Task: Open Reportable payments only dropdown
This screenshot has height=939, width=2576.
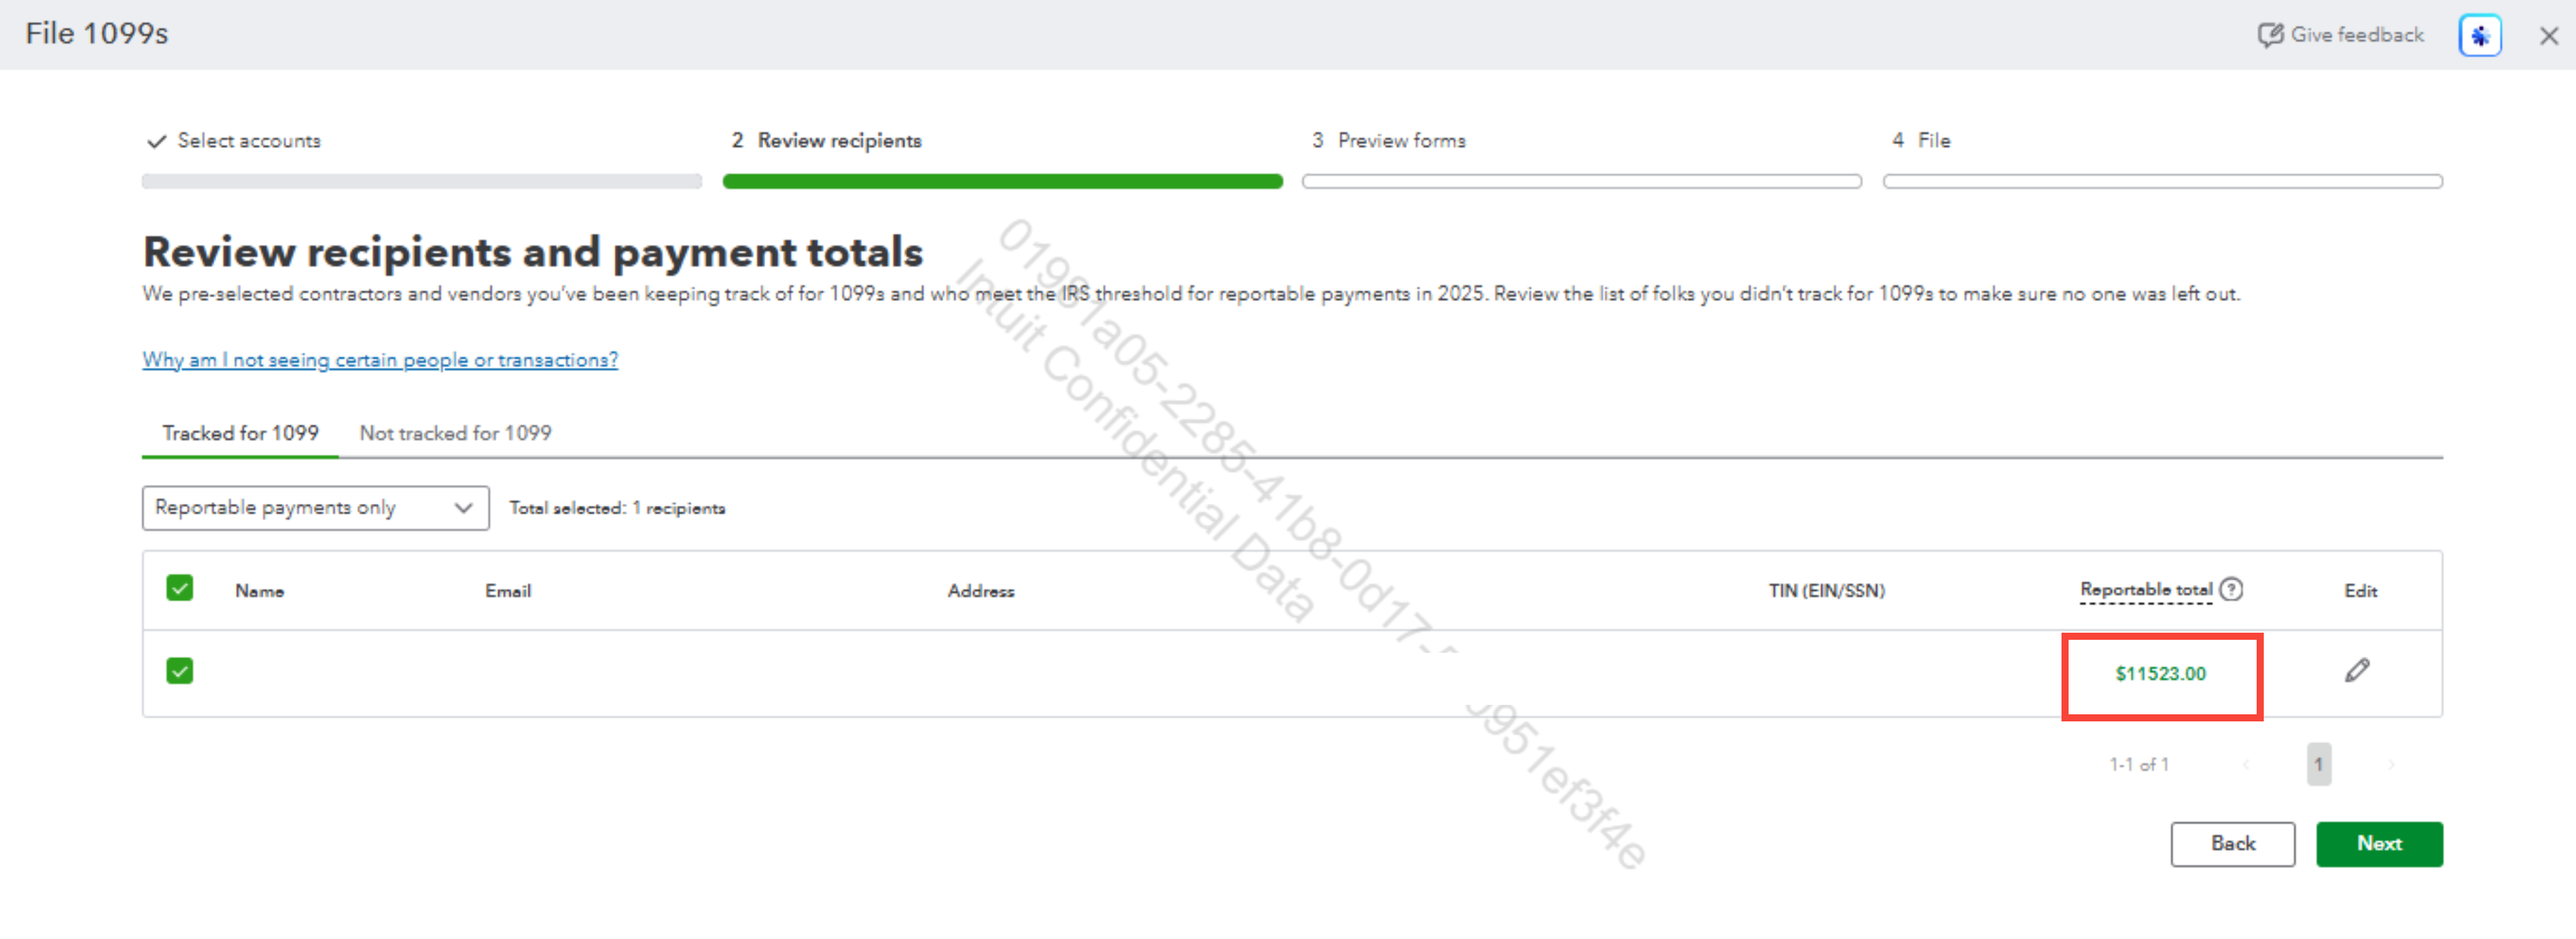Action: click(x=315, y=508)
